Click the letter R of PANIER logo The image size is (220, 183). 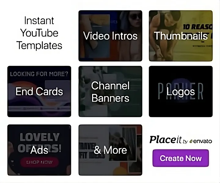click(x=200, y=91)
